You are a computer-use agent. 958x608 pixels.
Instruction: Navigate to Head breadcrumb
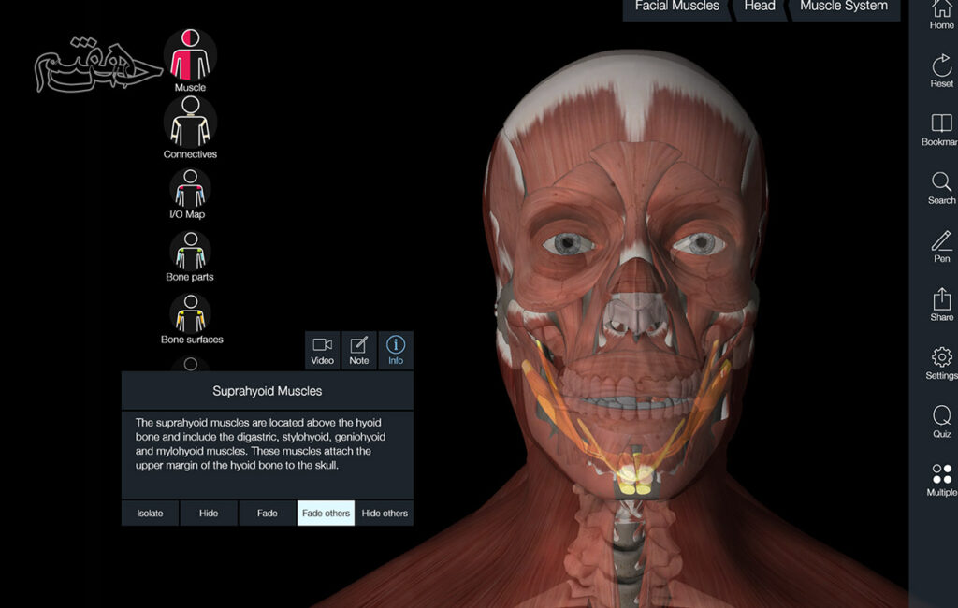tap(759, 7)
